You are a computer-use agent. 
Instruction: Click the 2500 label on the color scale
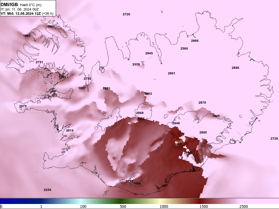tap(244, 206)
